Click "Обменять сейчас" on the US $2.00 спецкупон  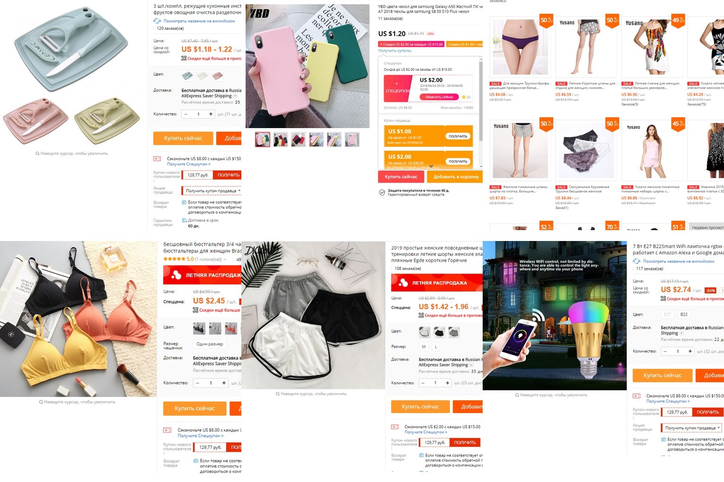click(x=439, y=97)
